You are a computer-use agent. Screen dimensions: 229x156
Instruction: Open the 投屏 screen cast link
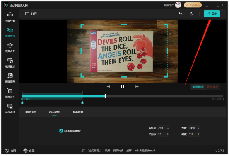click(x=129, y=151)
